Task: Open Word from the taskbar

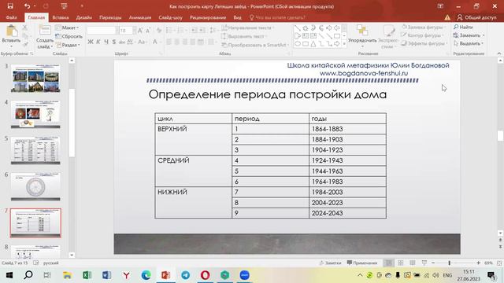Action: pos(106,275)
